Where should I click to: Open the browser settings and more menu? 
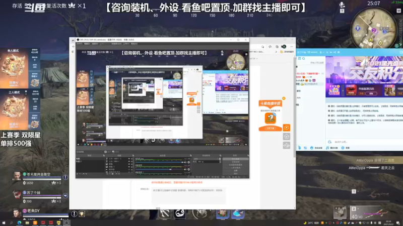point(292,47)
